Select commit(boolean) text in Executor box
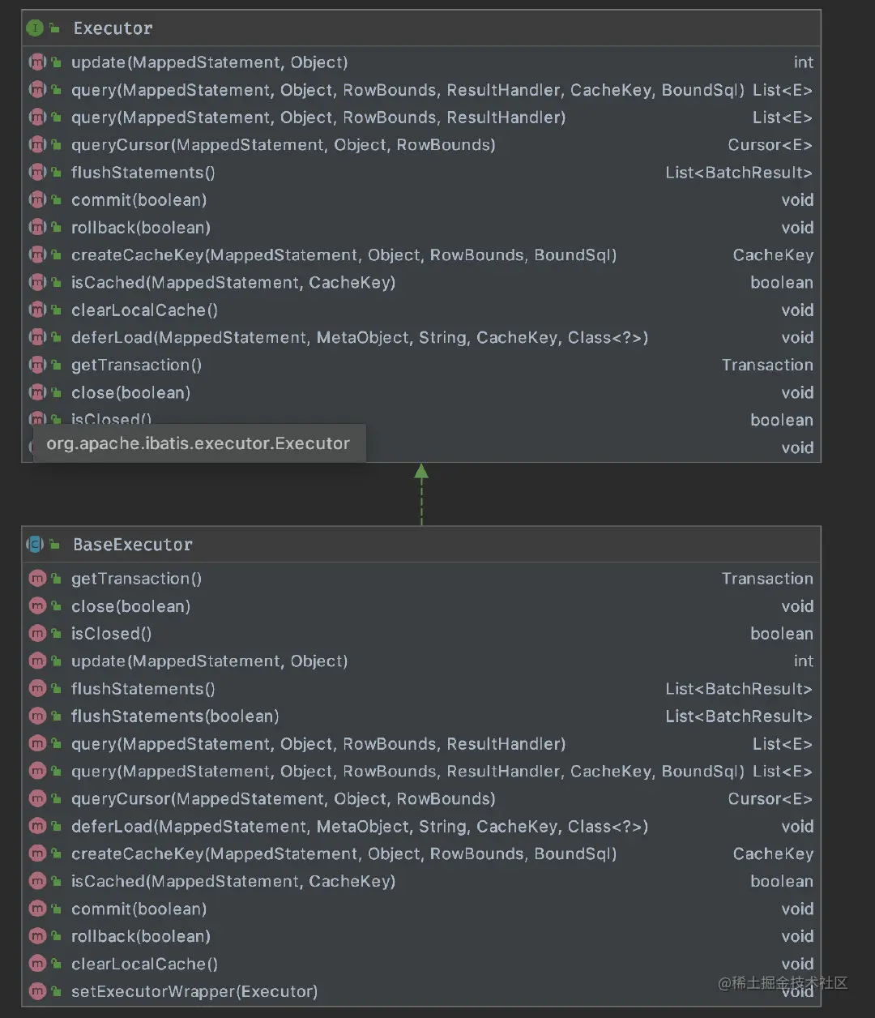Screen dimensions: 875x1018 (x=139, y=200)
